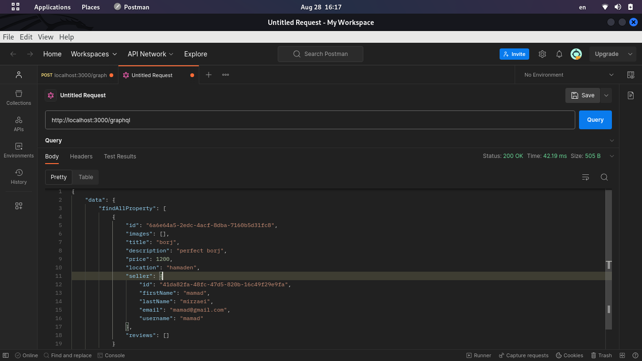The width and height of the screenshot is (642, 361).
Task: Open Settings gear icon
Action: click(542, 54)
